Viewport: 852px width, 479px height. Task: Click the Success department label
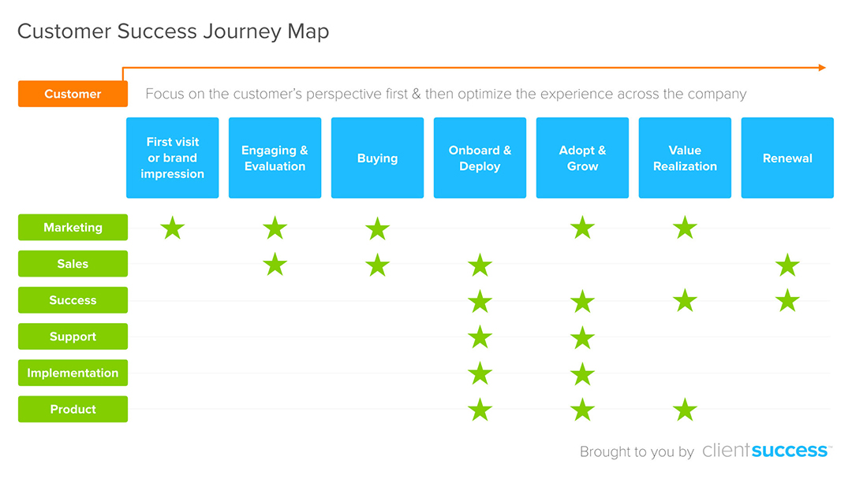(x=73, y=300)
